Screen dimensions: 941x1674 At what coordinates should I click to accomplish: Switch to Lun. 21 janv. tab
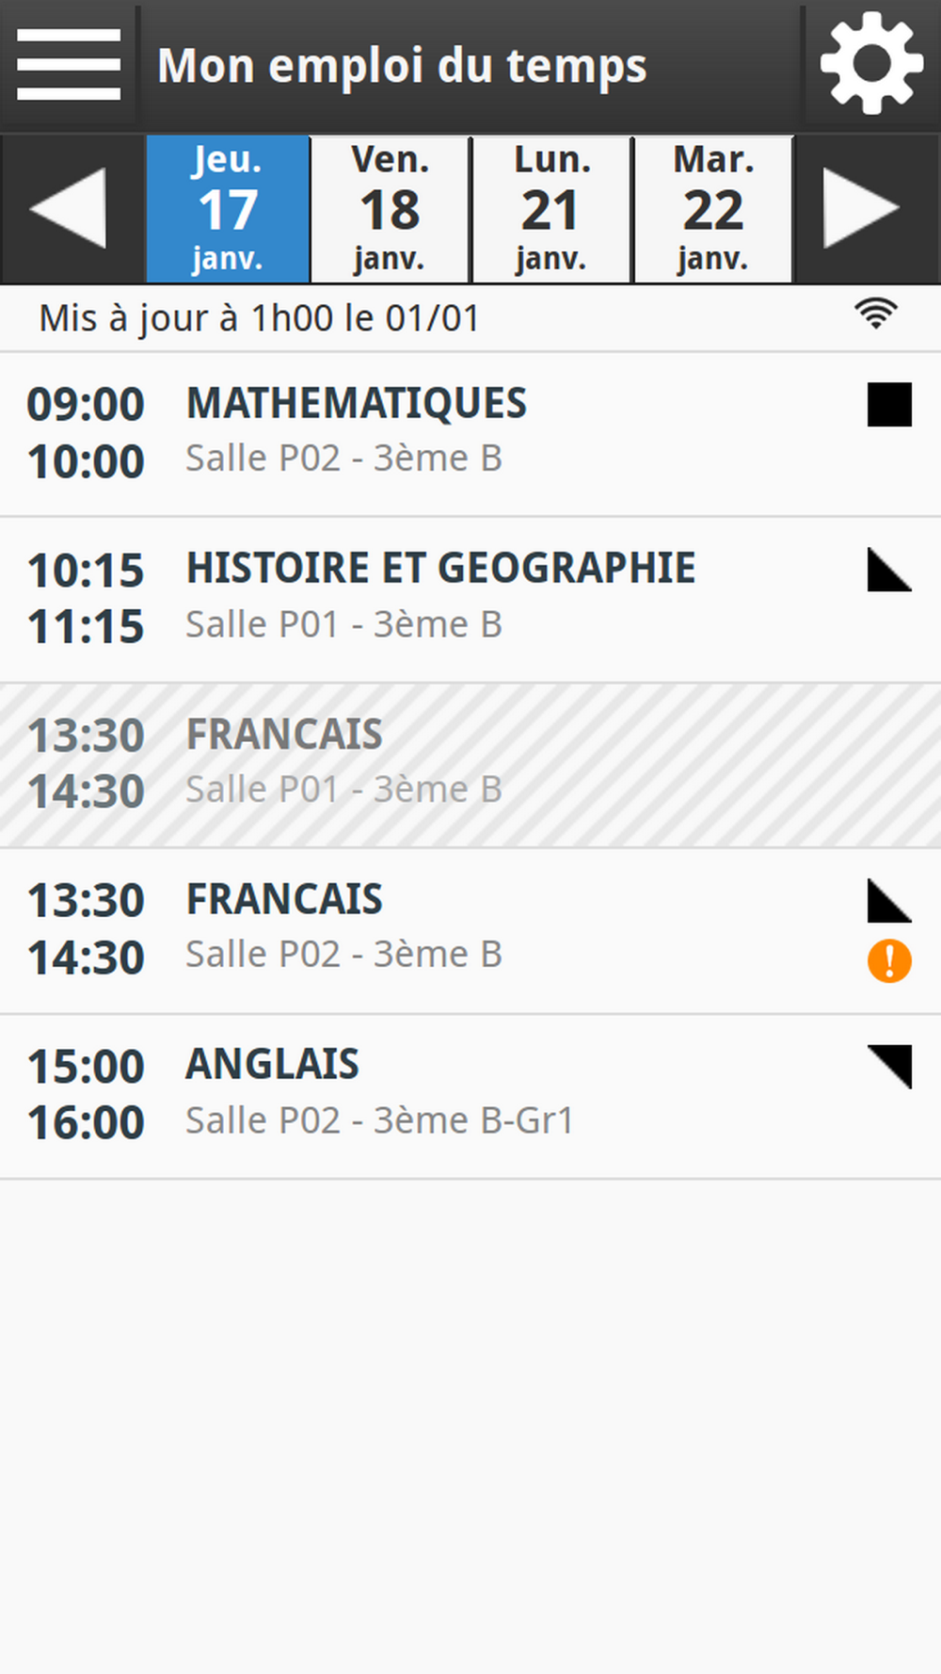click(552, 208)
